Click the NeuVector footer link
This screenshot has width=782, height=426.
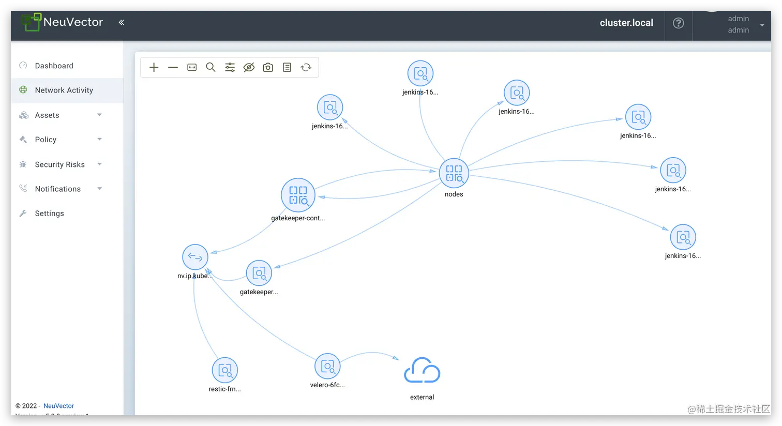[58, 406]
